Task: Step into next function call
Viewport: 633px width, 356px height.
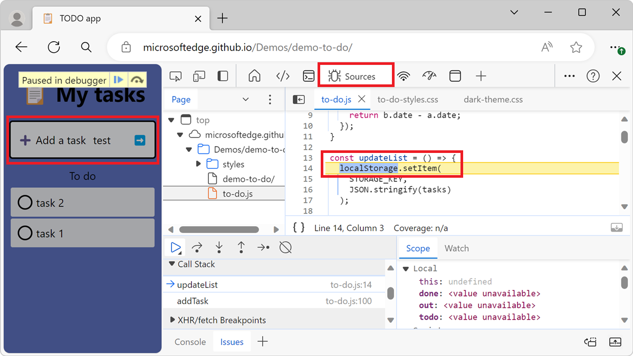Action: pos(219,247)
